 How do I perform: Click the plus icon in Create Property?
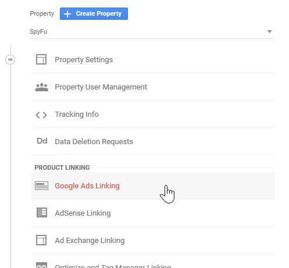point(67,14)
